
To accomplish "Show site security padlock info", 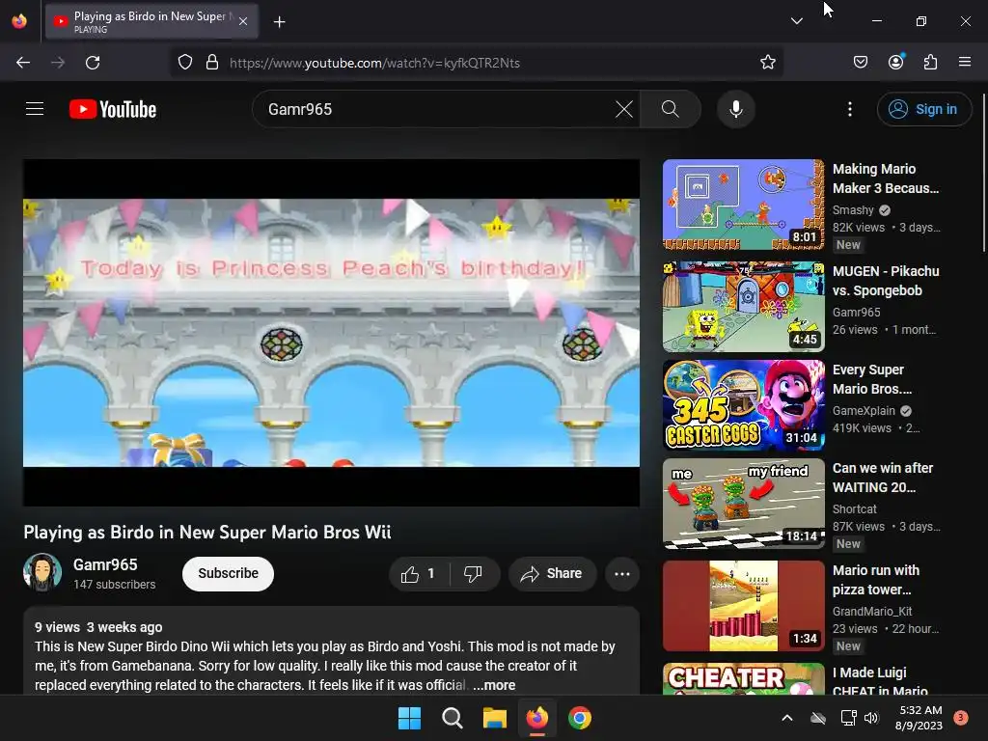I will (x=212, y=63).
